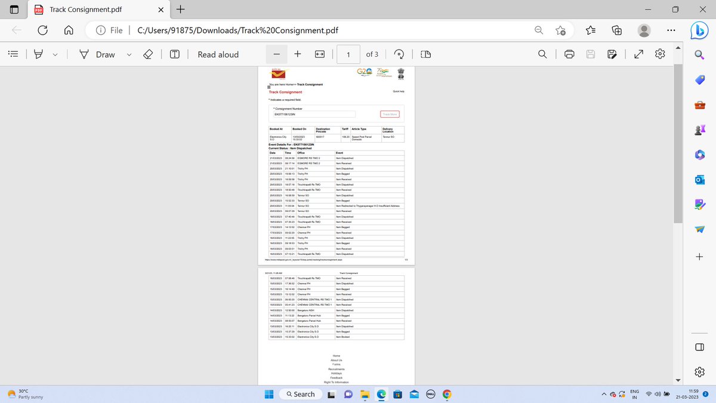716x403 pixels.
Task: Zoom out the PDF with minus
Action: [277, 54]
